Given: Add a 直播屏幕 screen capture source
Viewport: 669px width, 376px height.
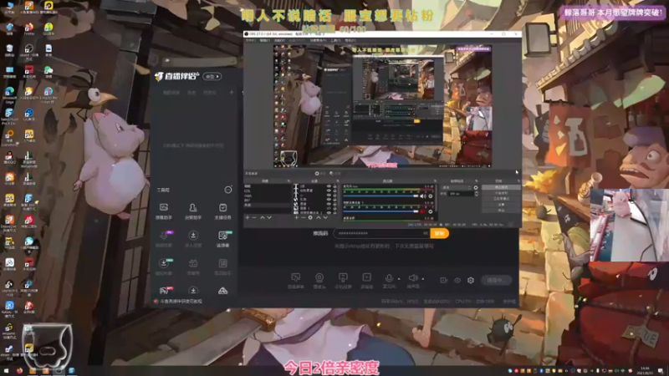Looking at the screenshot, I should coord(295,281).
